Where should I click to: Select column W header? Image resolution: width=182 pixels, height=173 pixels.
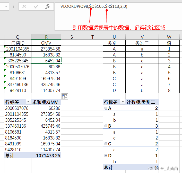click(169, 37)
